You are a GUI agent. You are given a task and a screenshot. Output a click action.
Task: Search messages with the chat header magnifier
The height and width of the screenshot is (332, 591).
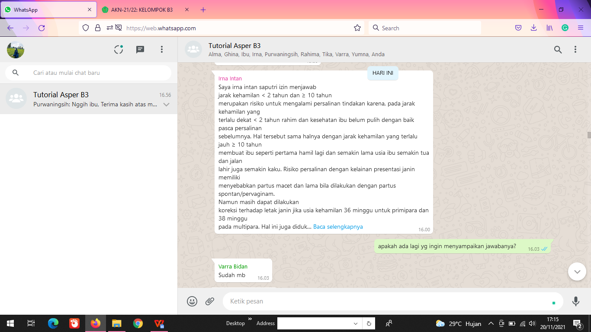(558, 50)
